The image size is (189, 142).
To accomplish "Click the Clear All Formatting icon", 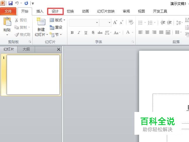I will point(131,22).
